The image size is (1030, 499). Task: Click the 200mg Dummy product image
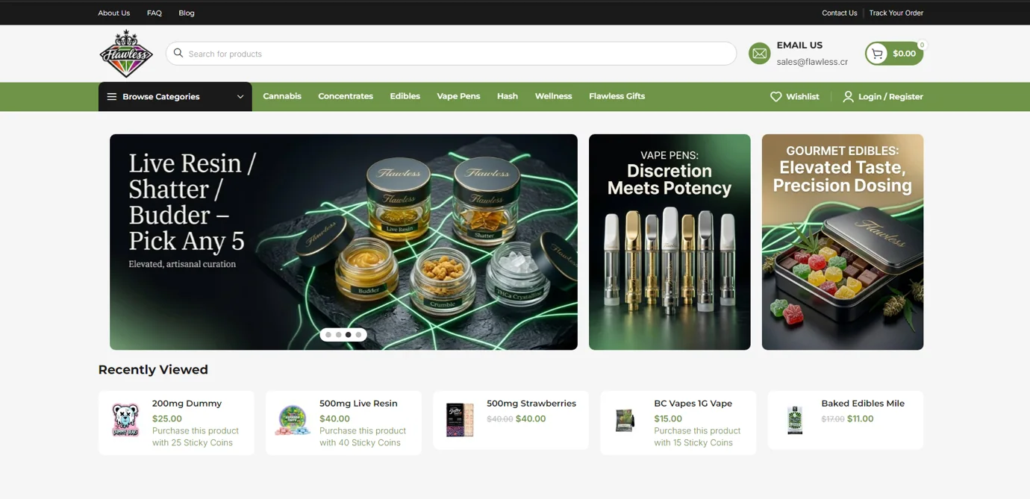[125, 419]
